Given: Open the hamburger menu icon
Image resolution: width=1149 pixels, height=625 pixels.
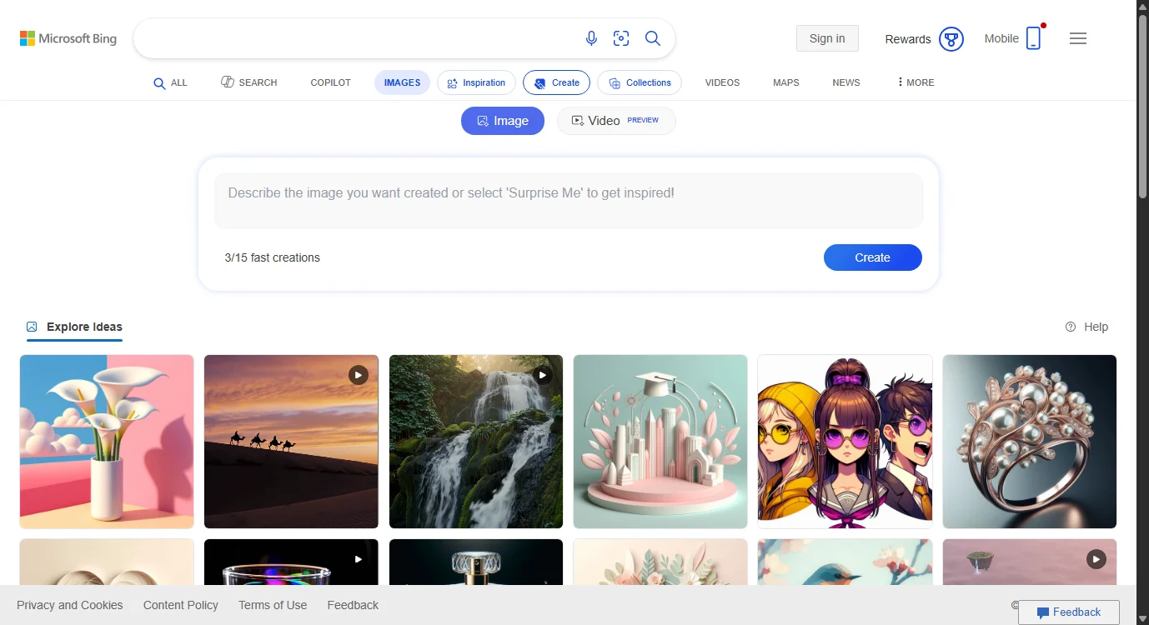Looking at the screenshot, I should click(1077, 37).
